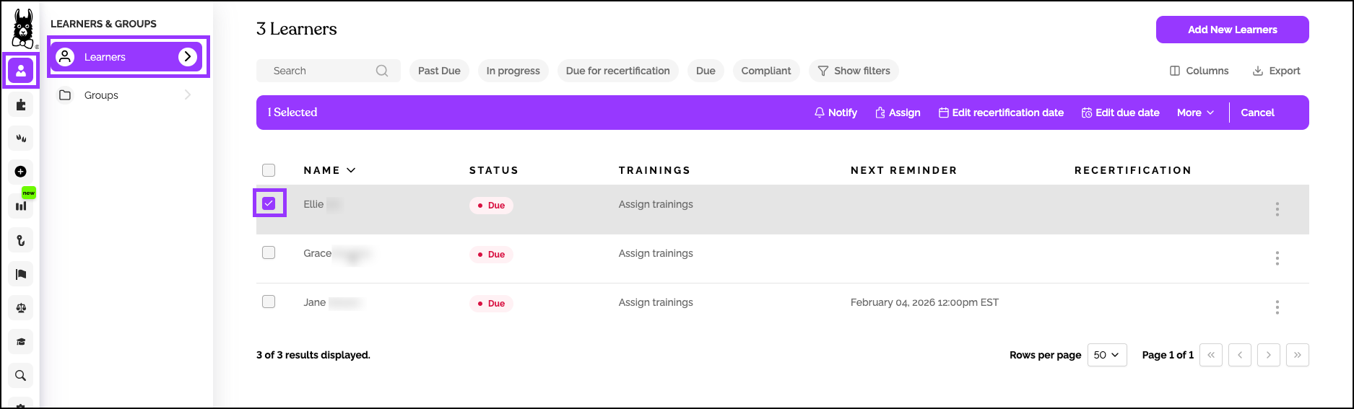Click the RECERTIFICATION column header
1354x409 pixels.
1132,170
